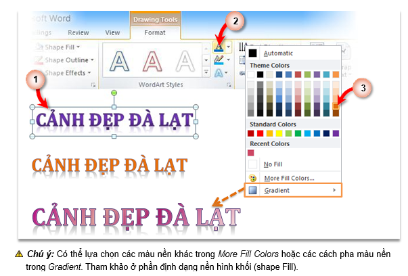Expand the Shape Fill dropdown
408x276 pixels.
78,47
